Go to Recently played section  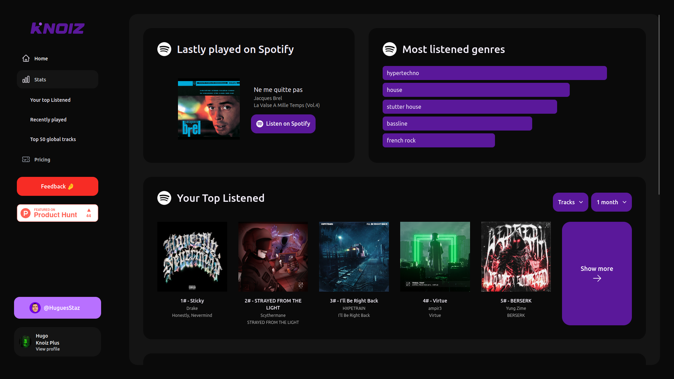[48, 120]
